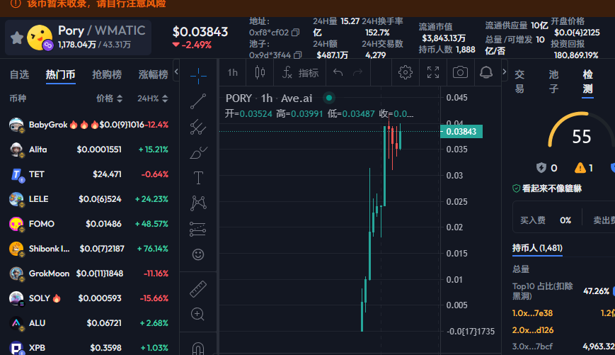
Task: Click the gray shield risk count
Action: [547, 168]
